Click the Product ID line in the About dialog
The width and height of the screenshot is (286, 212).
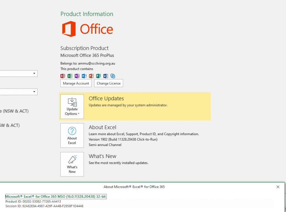[33, 202]
